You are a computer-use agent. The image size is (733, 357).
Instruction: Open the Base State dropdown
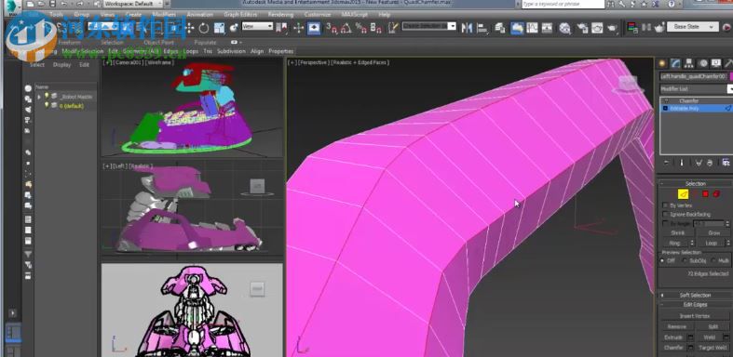(692, 27)
